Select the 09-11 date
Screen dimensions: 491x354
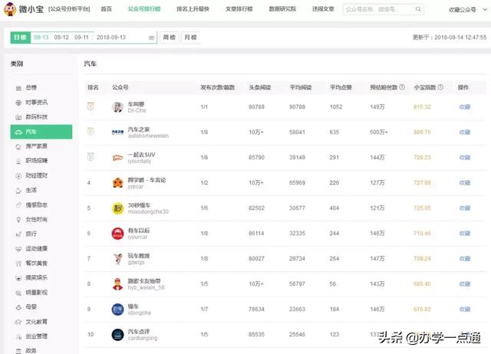point(81,38)
